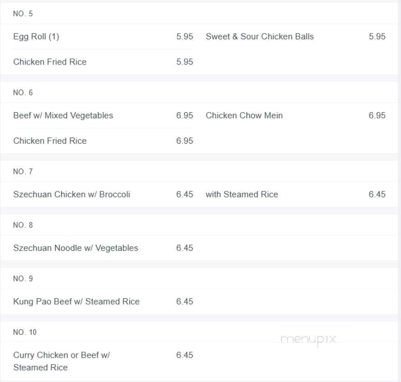Click Chicken Fried Rice under NO. 6
The width and height of the screenshot is (401, 382).
[x=50, y=141]
